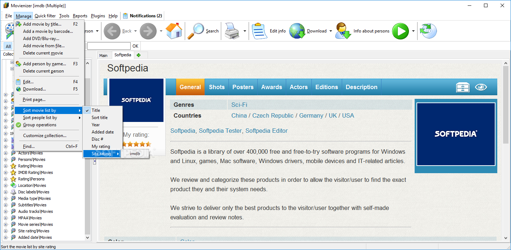Click the star icon beside IMDB Rating\Movies
This screenshot has height=250, width=511.
(13, 172)
